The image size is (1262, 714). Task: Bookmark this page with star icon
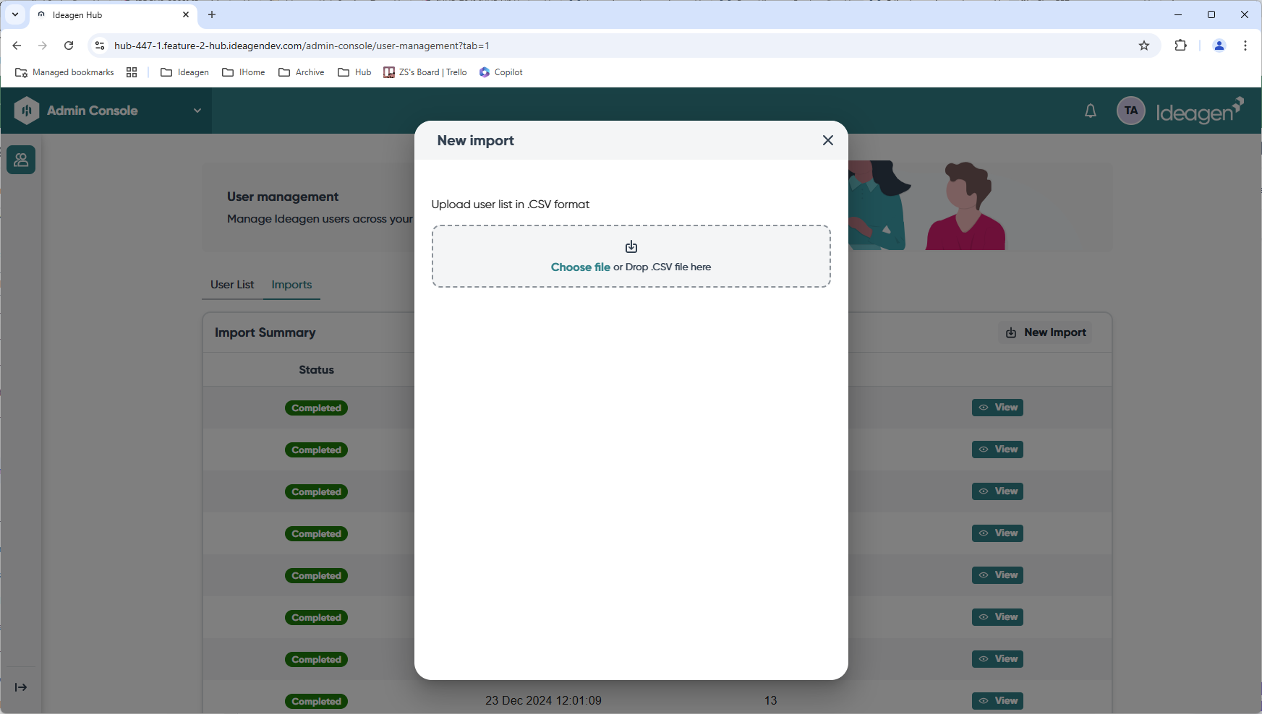coord(1143,46)
